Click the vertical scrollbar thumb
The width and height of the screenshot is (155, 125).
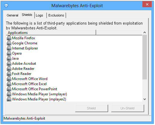[144, 57]
